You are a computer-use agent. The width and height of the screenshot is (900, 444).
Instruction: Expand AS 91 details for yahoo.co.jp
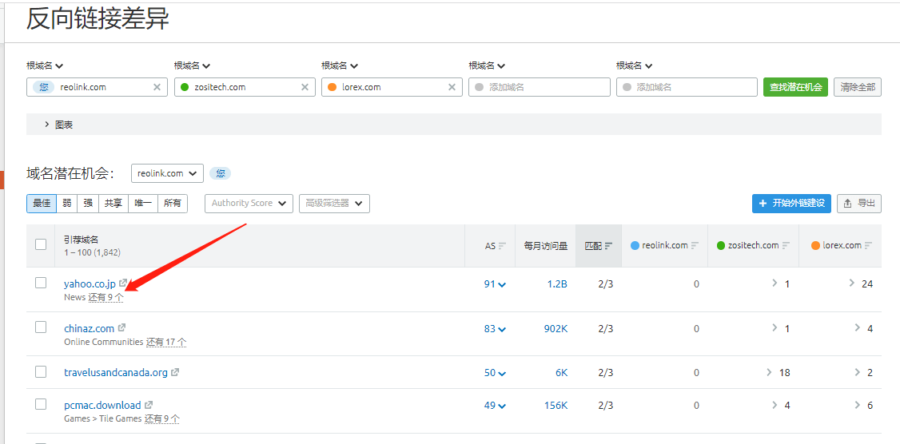click(x=495, y=284)
